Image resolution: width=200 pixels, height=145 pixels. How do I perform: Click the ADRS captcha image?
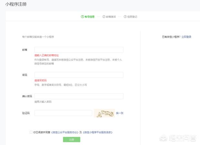[105, 113]
